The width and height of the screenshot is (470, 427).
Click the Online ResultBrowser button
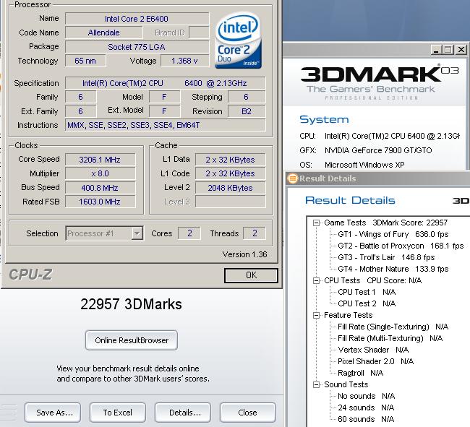tap(132, 340)
